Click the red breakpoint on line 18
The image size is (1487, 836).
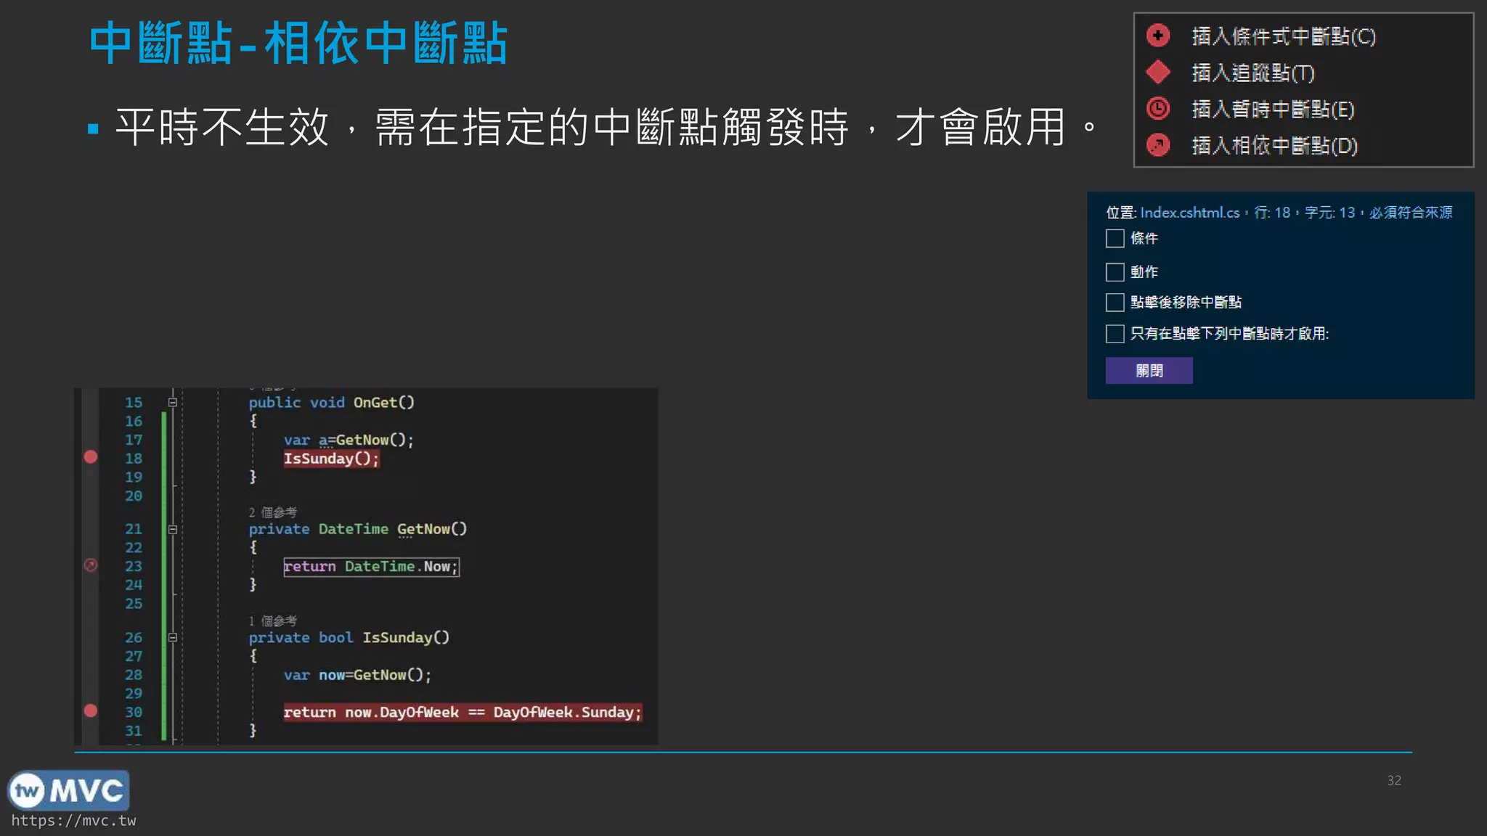tap(91, 457)
